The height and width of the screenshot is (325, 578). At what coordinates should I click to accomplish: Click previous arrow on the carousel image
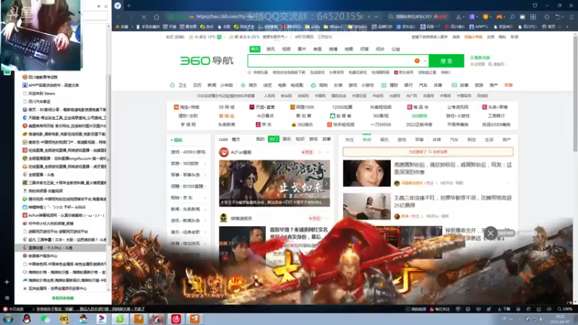point(223,183)
